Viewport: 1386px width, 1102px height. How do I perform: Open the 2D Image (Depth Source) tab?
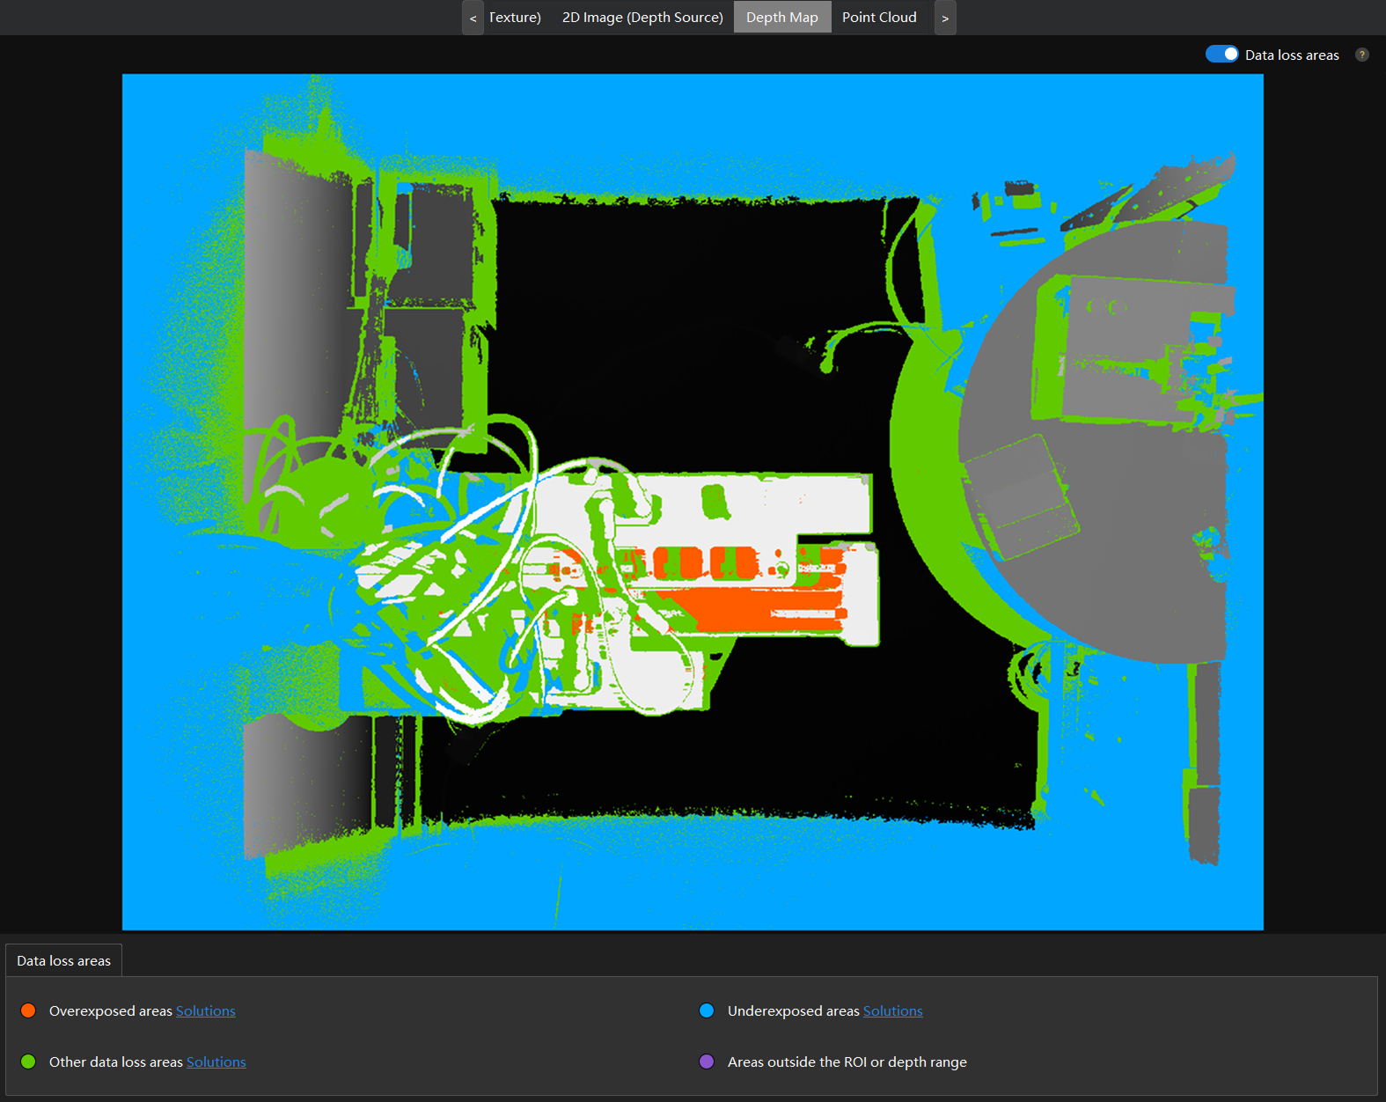[x=642, y=18]
